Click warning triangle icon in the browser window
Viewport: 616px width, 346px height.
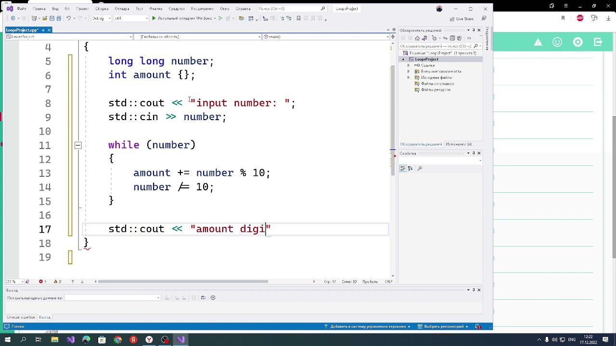[538, 42]
